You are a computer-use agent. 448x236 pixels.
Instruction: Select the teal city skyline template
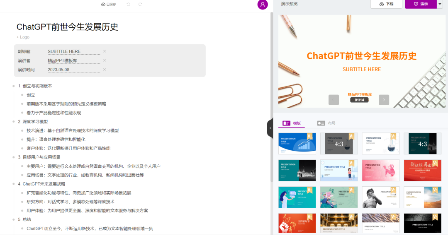coord(297,171)
